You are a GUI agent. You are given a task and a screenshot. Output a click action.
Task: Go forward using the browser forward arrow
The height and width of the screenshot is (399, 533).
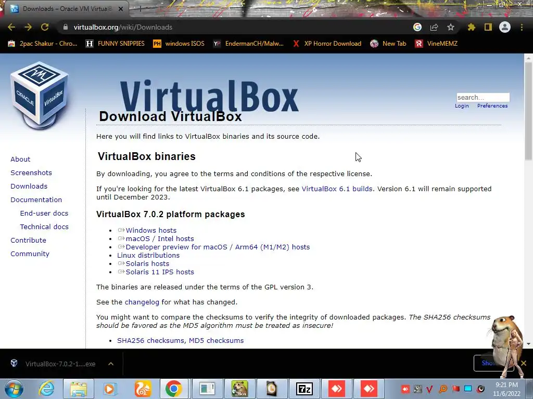click(28, 27)
